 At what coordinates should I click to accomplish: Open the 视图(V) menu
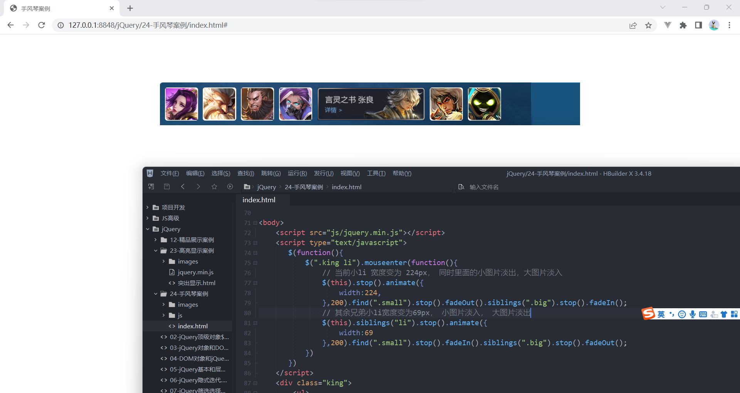(x=350, y=173)
